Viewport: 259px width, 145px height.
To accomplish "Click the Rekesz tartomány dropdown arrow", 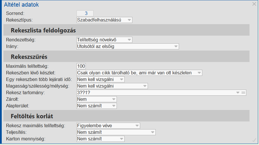I will tap(238, 93).
